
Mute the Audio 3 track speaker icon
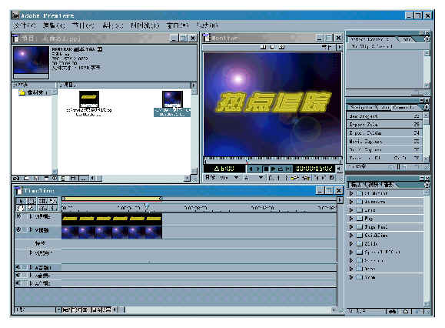tap(18, 283)
